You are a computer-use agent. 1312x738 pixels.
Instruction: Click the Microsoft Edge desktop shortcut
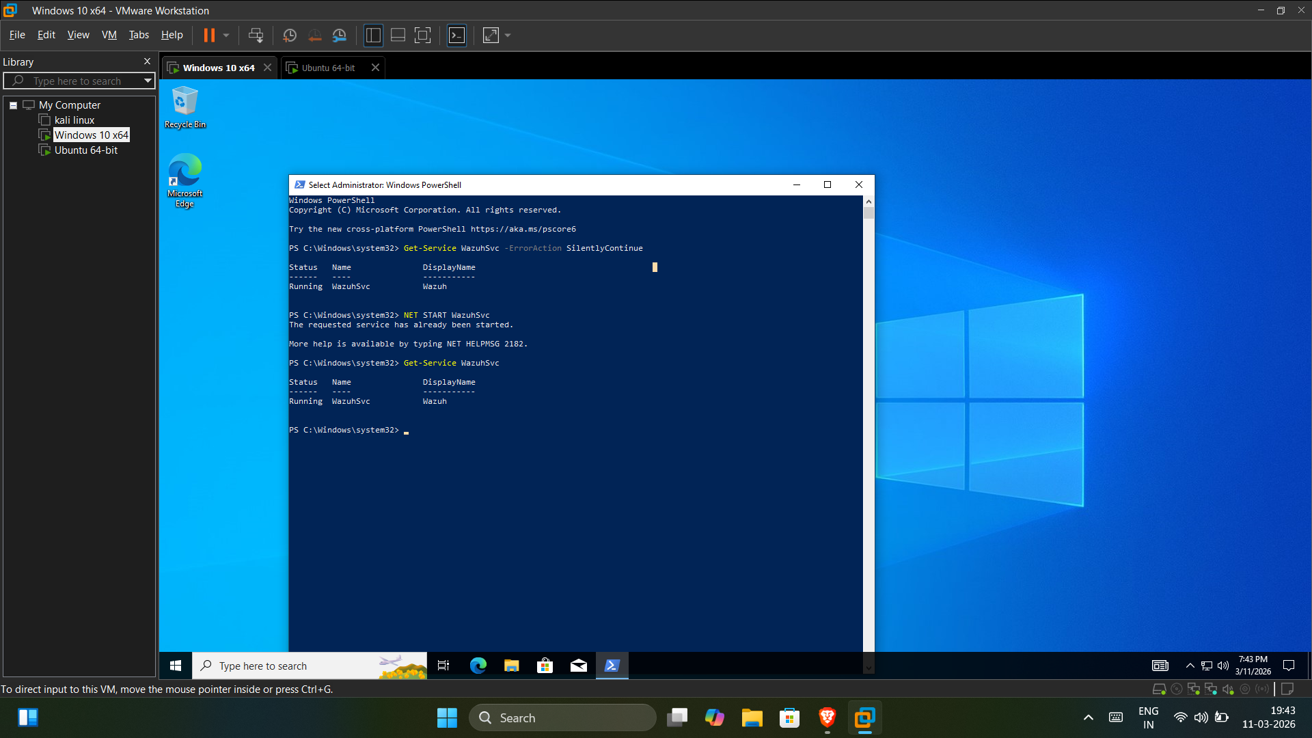[x=184, y=180]
